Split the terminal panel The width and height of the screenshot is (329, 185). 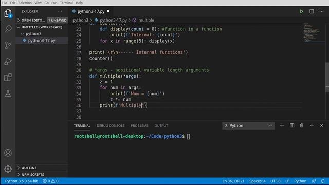(291, 125)
